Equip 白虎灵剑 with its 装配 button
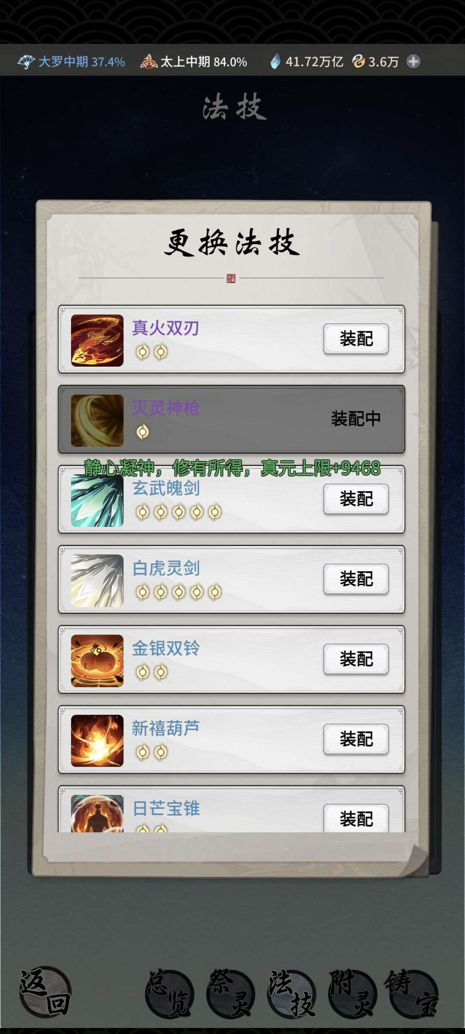This screenshot has width=465, height=1034. [356, 579]
